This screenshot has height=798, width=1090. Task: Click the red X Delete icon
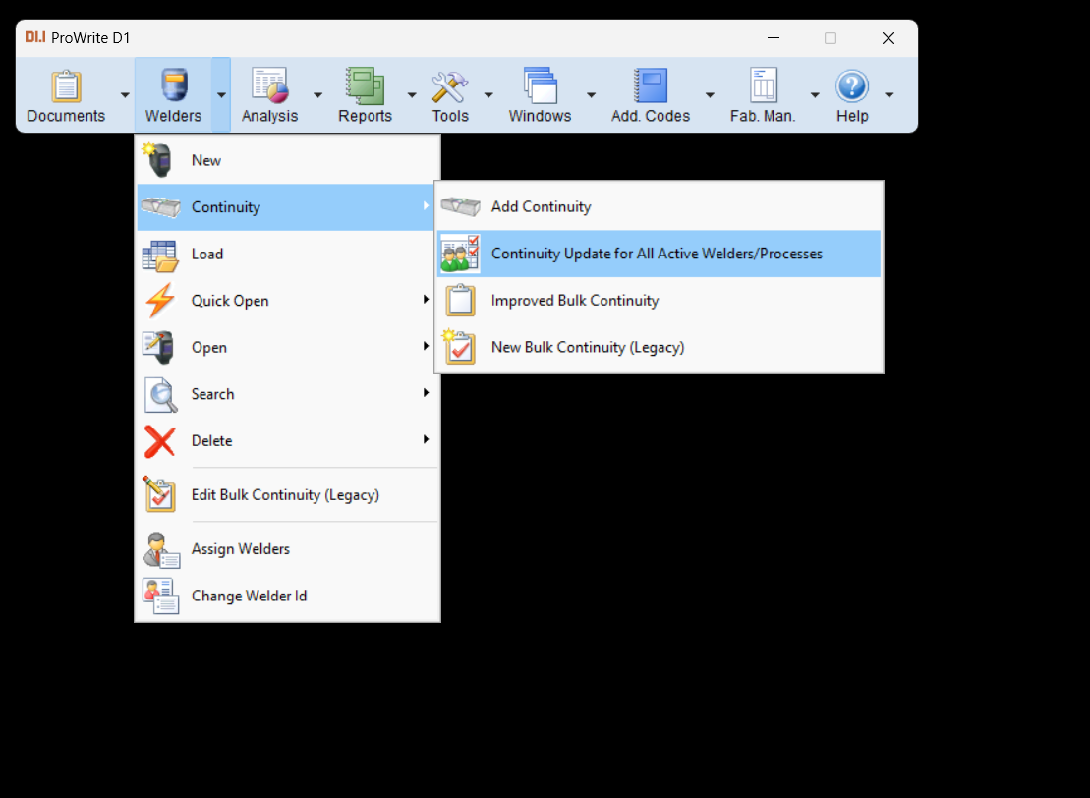(160, 441)
